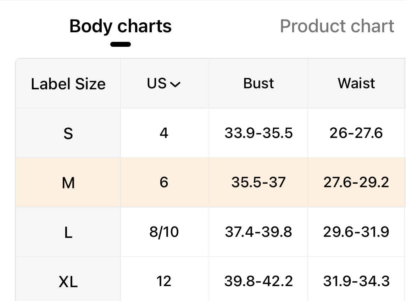The height and width of the screenshot is (301, 406).
Task: Click the Bust column header
Action: click(x=258, y=83)
